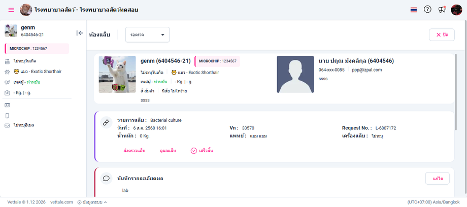Click the ปิด close button

tap(442, 35)
